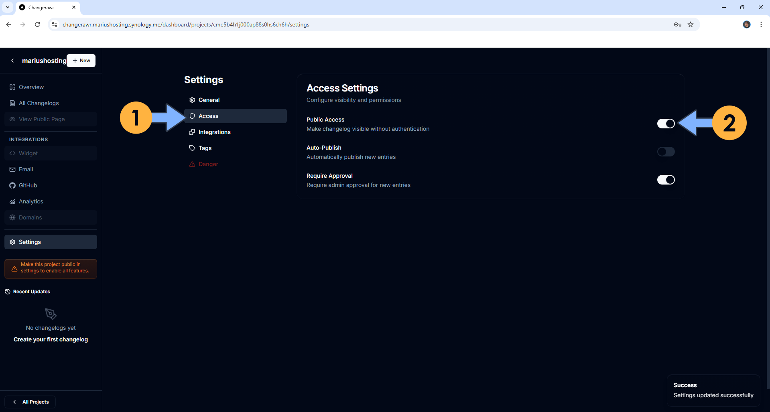
Task: Reload the page with the refresh icon
Action: tap(37, 24)
